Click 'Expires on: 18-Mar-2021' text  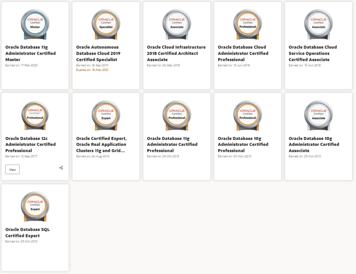tap(92, 70)
